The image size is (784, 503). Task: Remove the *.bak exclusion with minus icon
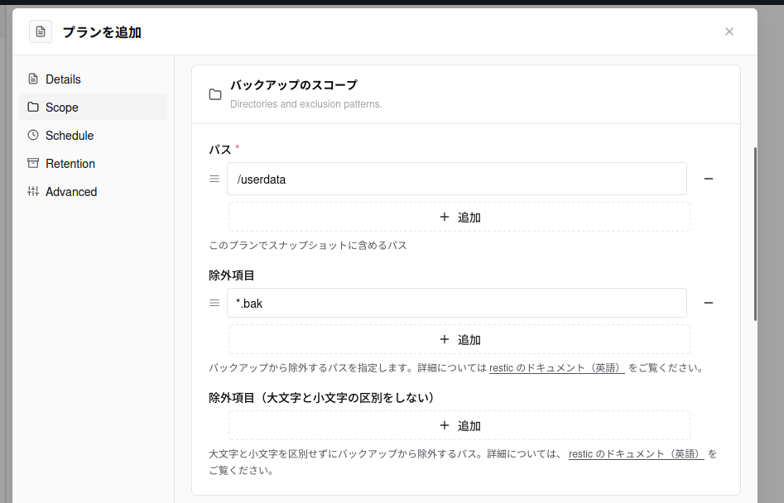(709, 303)
